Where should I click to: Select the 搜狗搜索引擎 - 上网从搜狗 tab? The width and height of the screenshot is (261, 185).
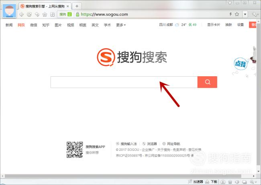tap(45, 6)
